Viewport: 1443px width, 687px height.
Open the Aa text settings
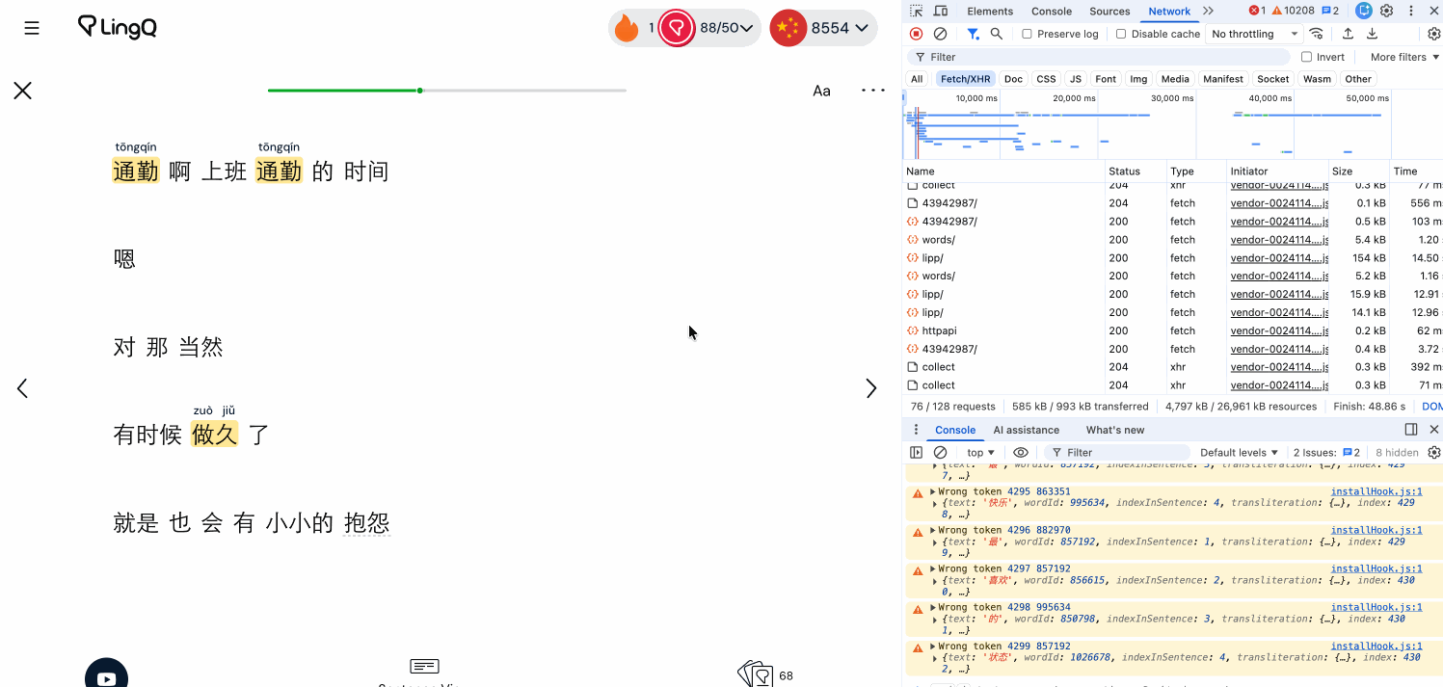tap(821, 91)
